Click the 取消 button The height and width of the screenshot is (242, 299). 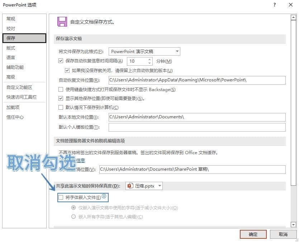point(283,234)
